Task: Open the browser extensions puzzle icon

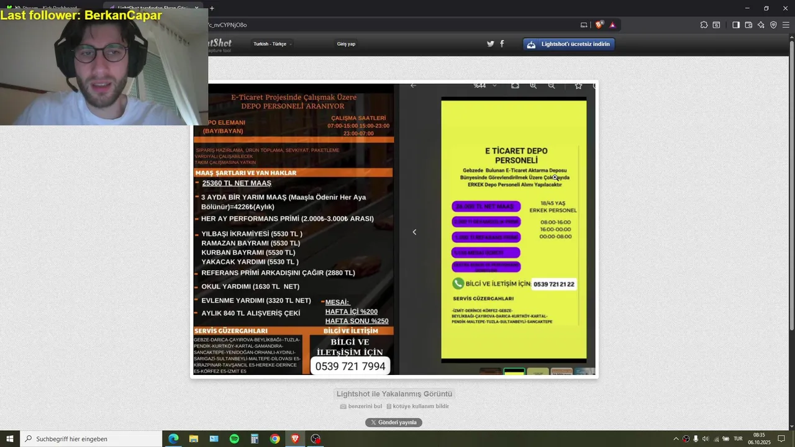Action: 704,25
